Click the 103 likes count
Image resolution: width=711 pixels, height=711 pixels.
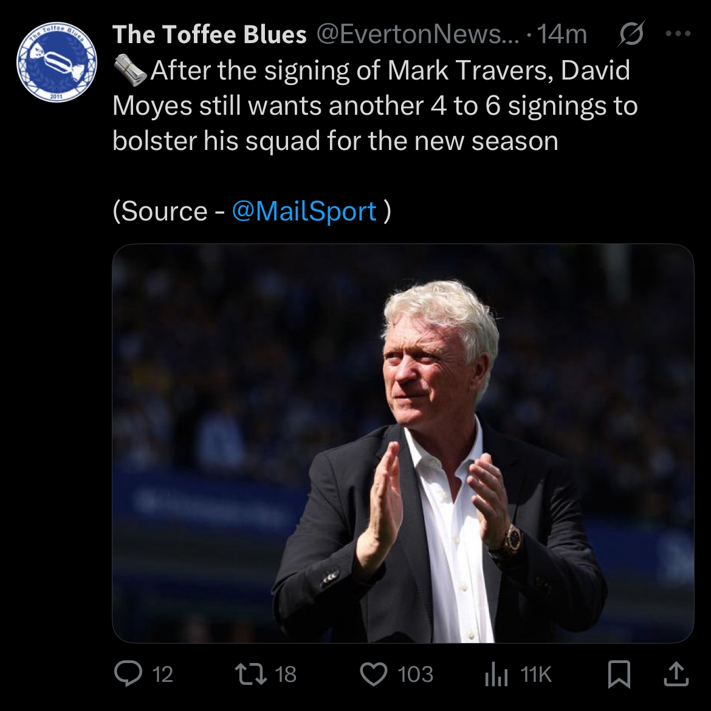point(416,675)
